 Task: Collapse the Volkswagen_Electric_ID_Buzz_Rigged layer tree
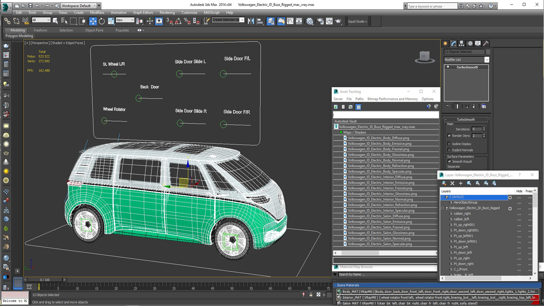click(x=442, y=208)
